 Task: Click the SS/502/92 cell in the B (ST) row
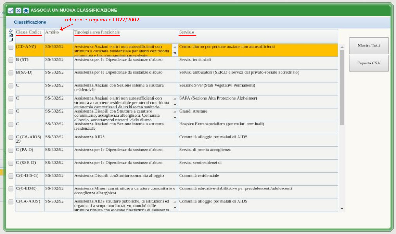(x=59, y=63)
